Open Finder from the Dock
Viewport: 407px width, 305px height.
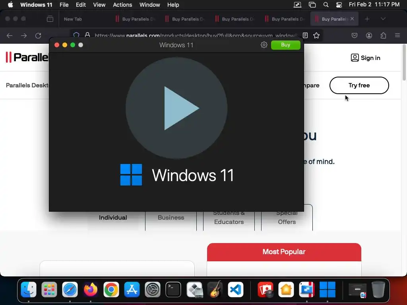[x=29, y=290]
